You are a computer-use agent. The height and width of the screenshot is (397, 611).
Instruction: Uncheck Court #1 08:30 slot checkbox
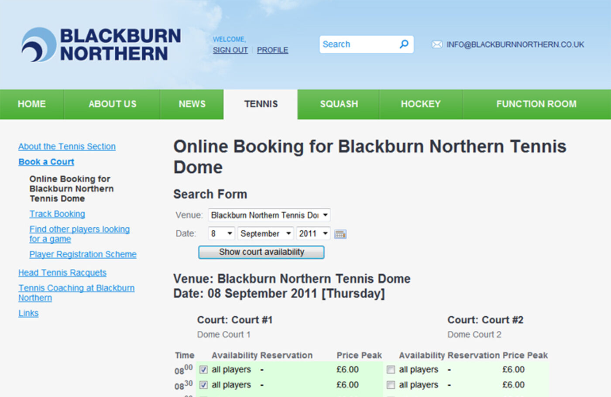point(203,385)
